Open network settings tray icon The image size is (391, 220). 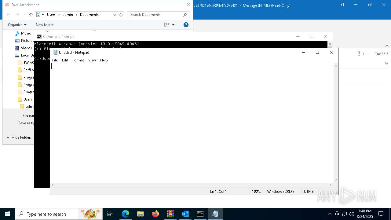[344, 214]
